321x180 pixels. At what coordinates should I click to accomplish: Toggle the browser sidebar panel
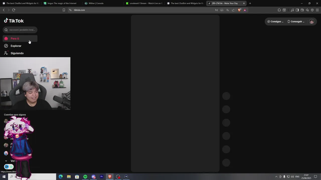pos(297,10)
